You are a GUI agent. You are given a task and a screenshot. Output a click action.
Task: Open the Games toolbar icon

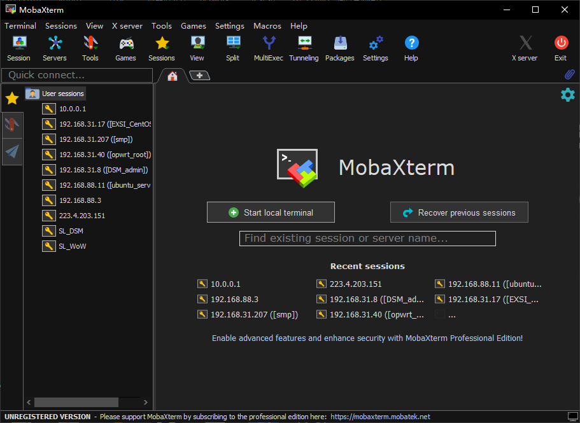click(126, 48)
